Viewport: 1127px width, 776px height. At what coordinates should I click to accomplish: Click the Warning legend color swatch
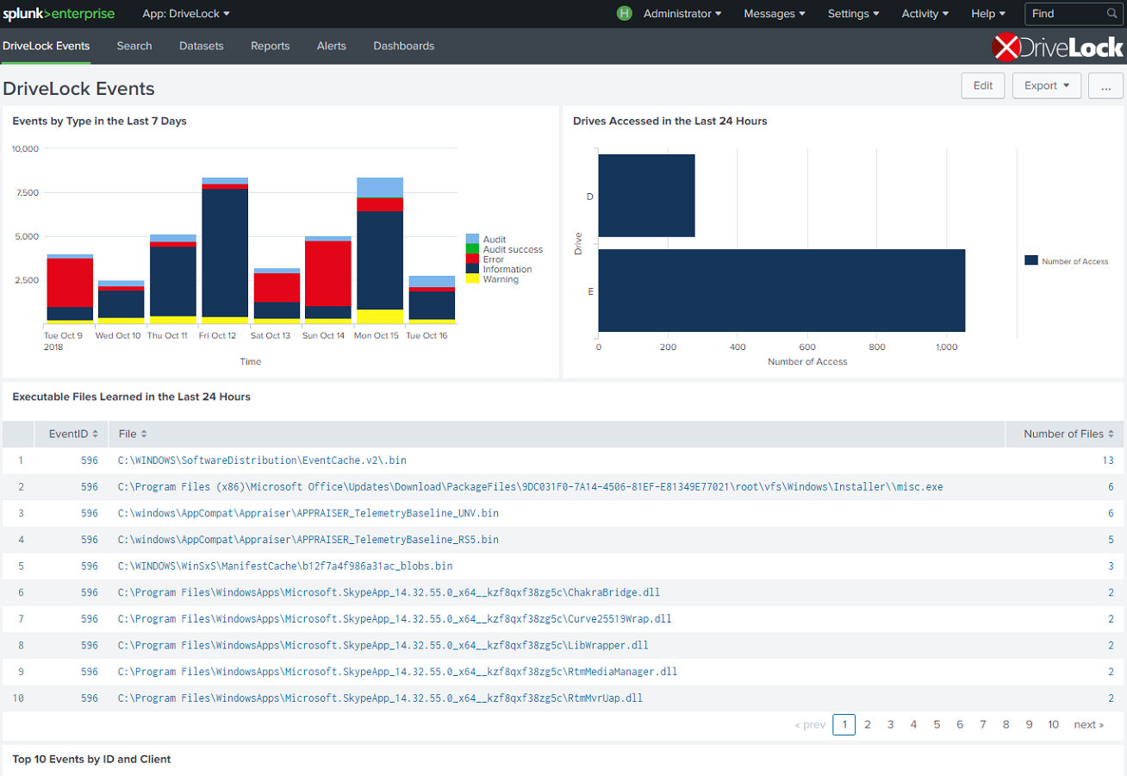click(x=472, y=279)
